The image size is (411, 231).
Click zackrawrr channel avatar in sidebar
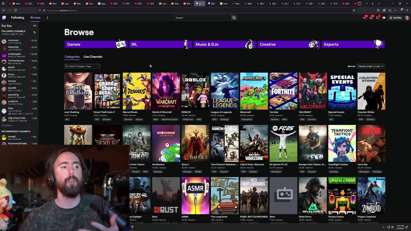point(4,41)
